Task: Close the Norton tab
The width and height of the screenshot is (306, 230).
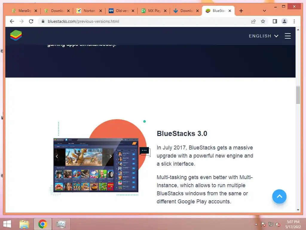Action: coord(101,11)
